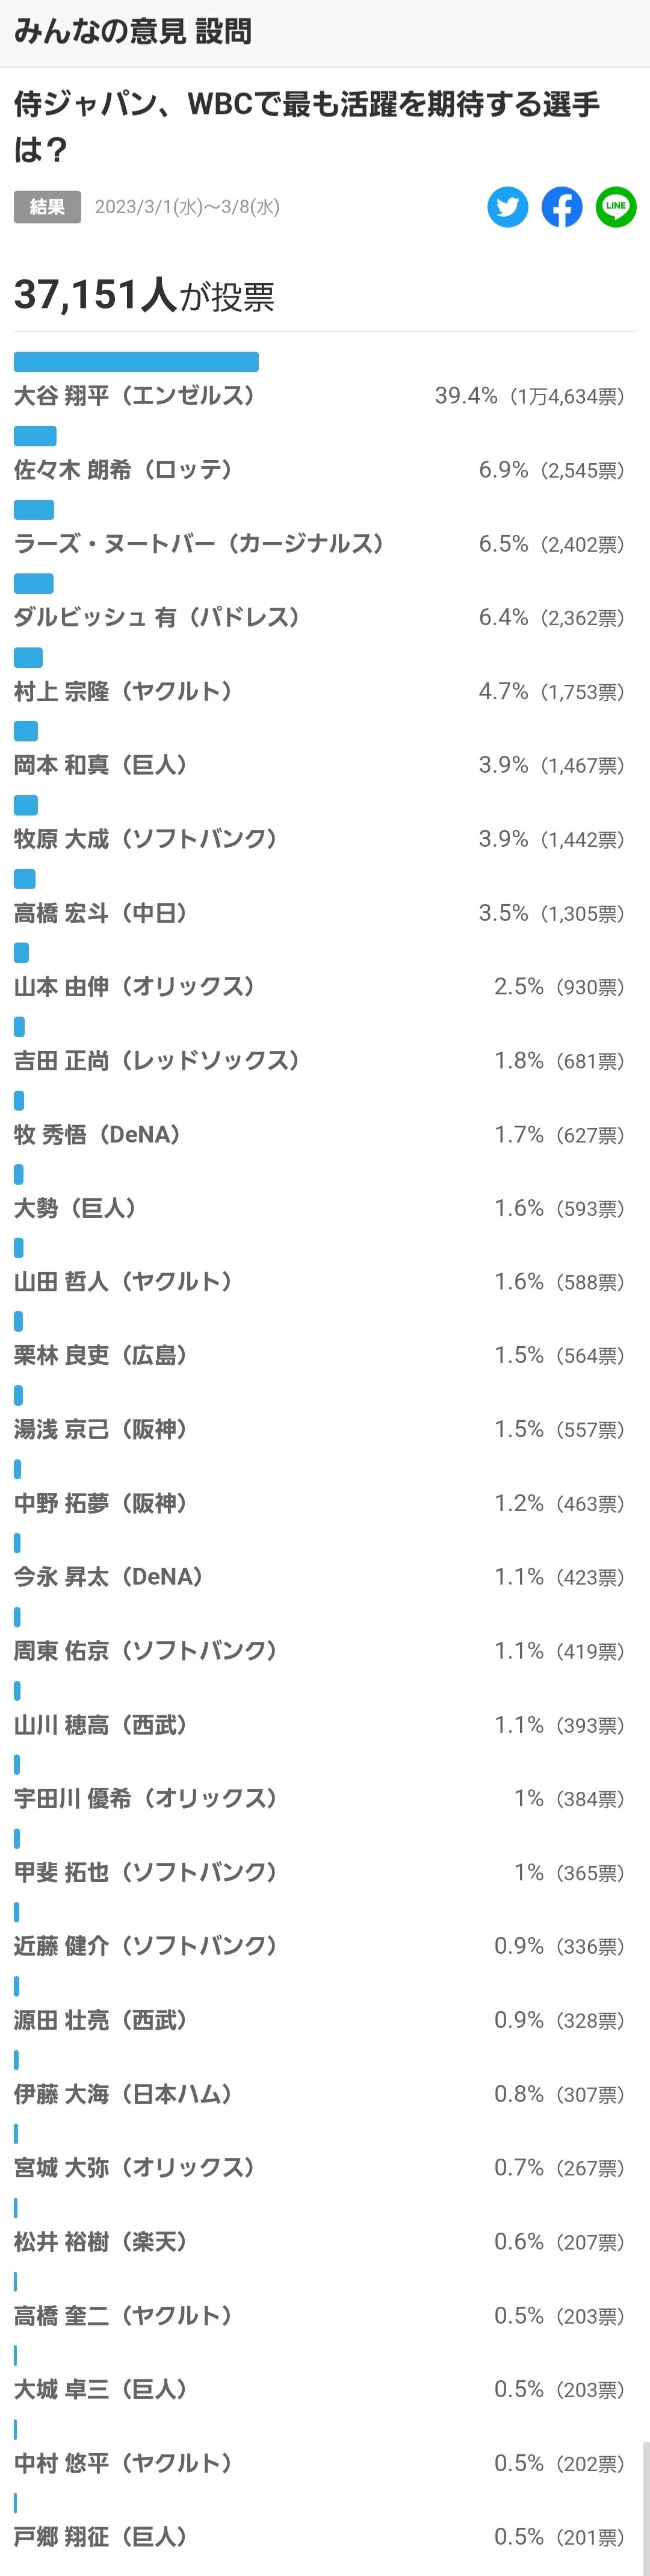
Task: Click the 結果 result badge
Action: (47, 207)
